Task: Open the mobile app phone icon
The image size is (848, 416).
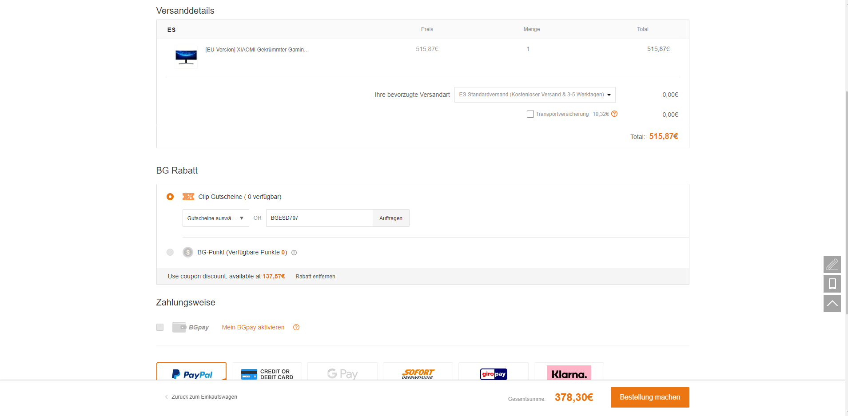Action: click(832, 284)
